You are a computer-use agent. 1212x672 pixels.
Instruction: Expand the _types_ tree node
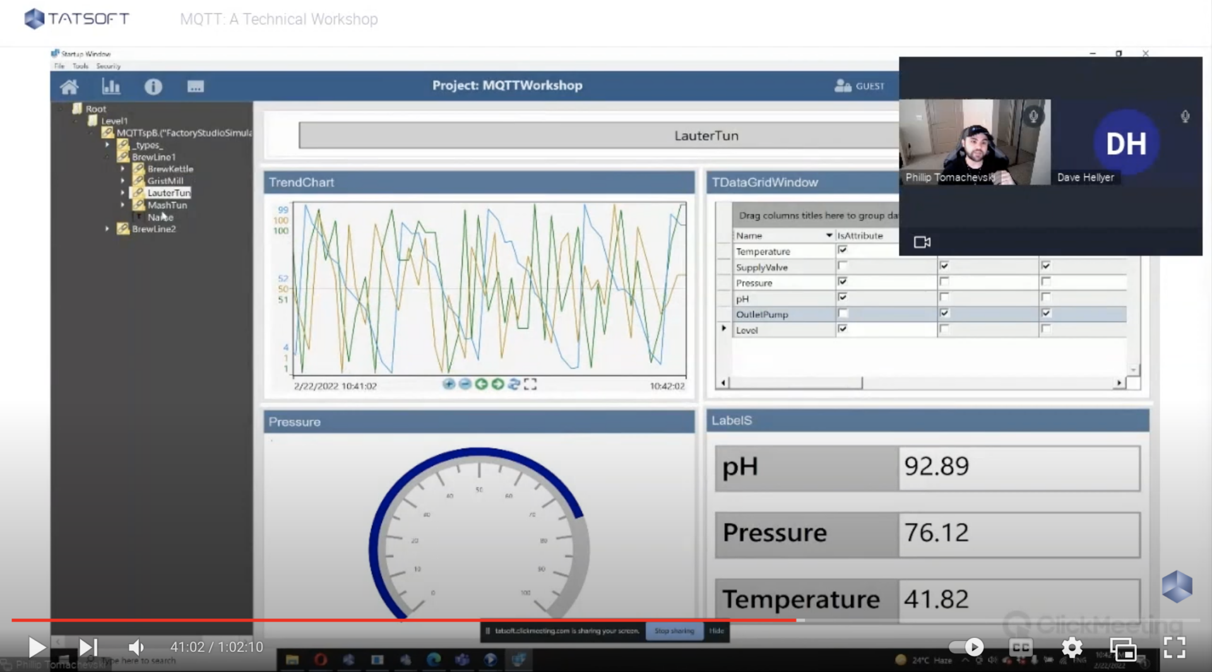coord(107,144)
